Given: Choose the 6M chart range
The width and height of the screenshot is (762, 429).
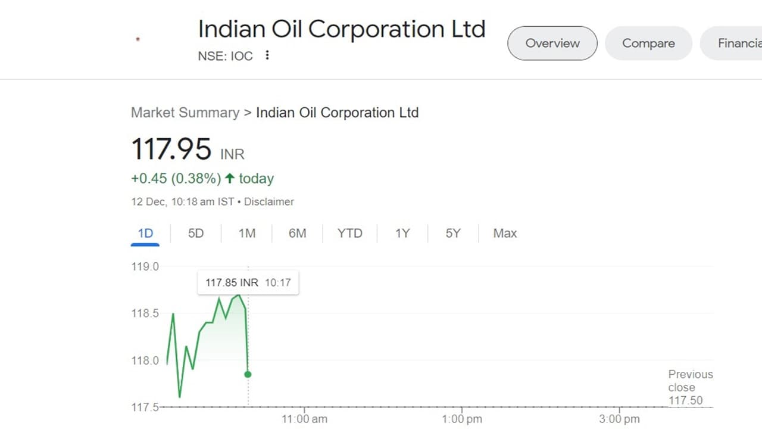Looking at the screenshot, I should tap(298, 233).
